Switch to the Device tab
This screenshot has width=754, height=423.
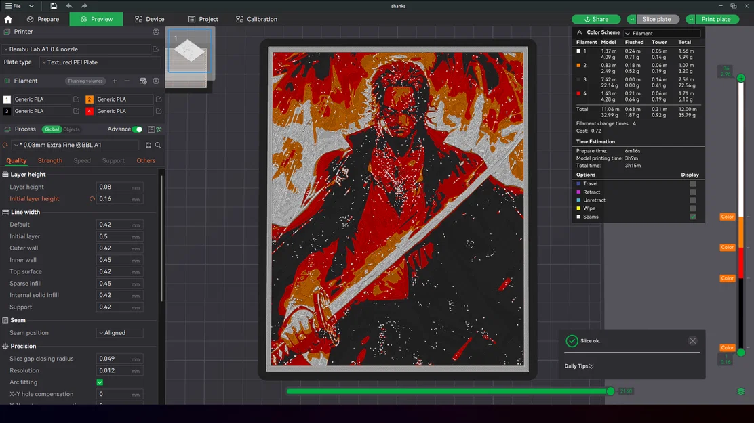click(x=149, y=19)
